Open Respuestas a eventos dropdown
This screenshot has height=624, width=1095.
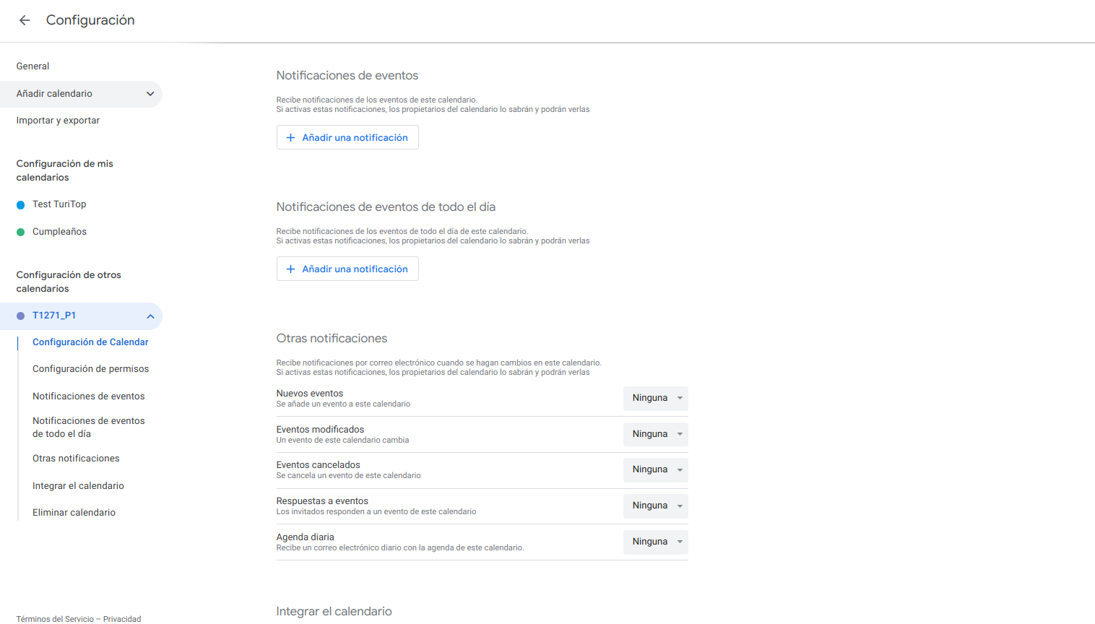655,506
